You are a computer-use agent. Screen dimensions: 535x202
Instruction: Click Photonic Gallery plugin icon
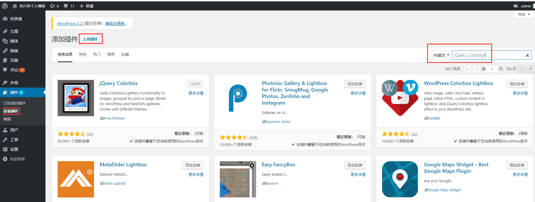[238, 98]
